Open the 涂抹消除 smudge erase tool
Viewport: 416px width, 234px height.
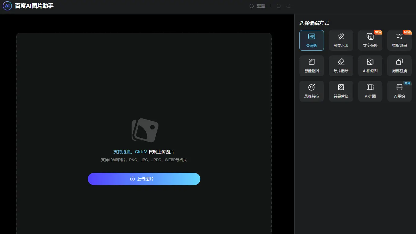click(341, 65)
